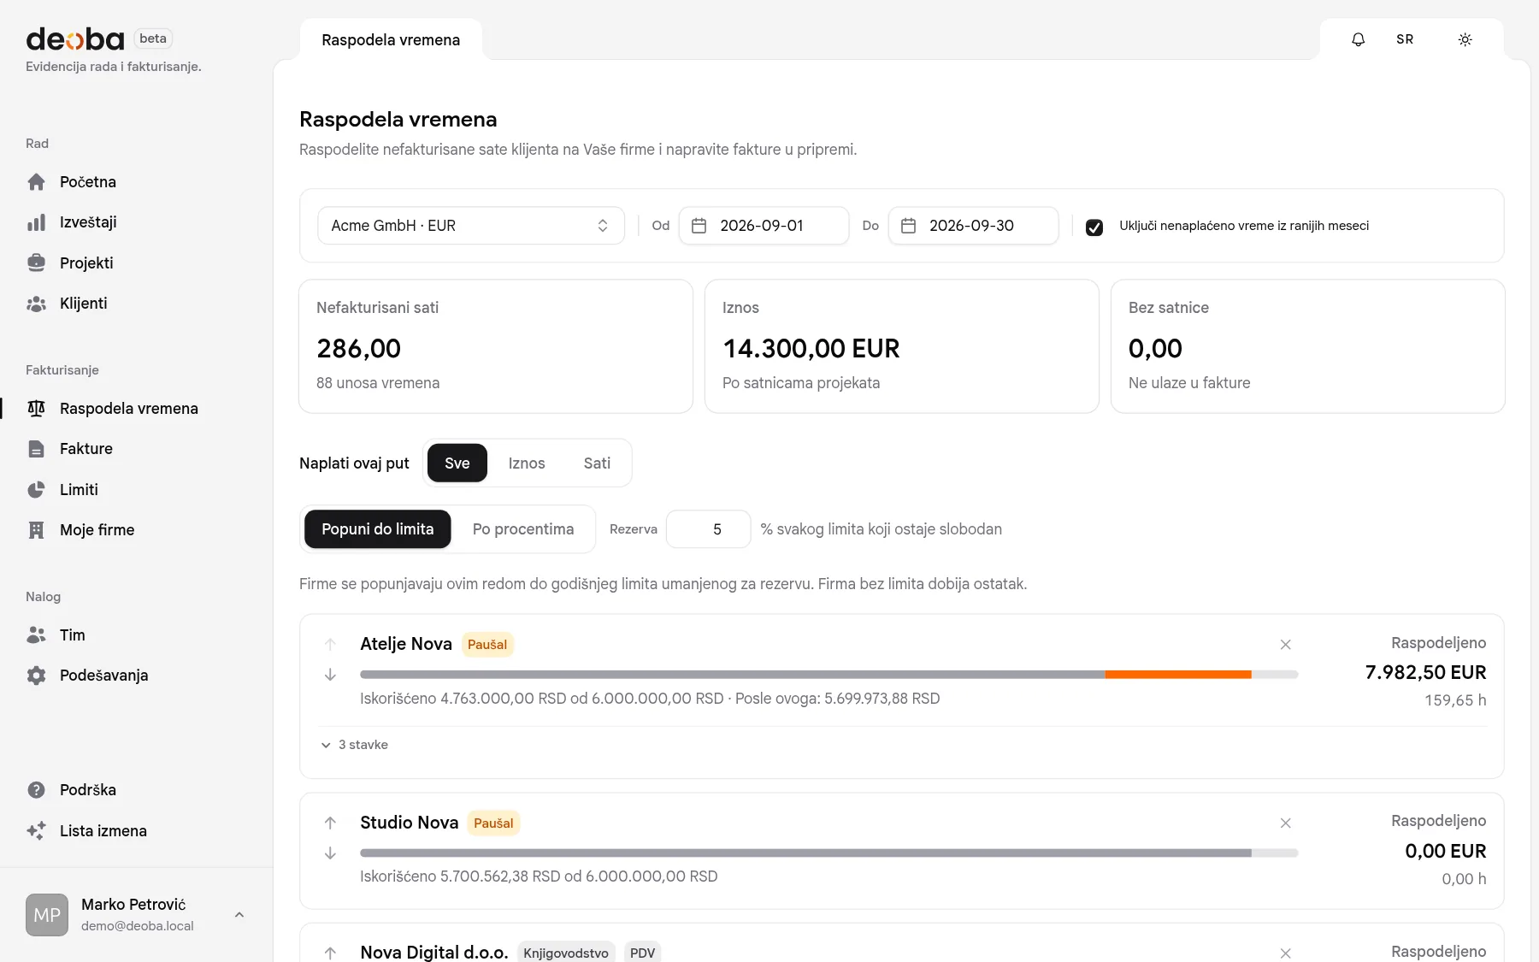Open the Projekti briefcase icon

point(36,263)
